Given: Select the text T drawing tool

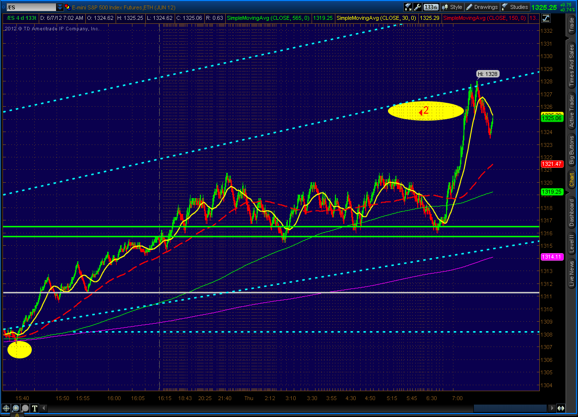Looking at the screenshot, I should pyautogui.click(x=35, y=408).
